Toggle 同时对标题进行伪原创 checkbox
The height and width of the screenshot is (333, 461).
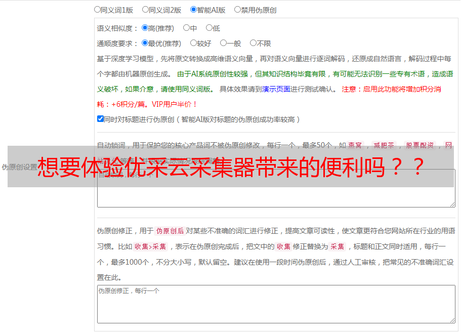pos(100,119)
